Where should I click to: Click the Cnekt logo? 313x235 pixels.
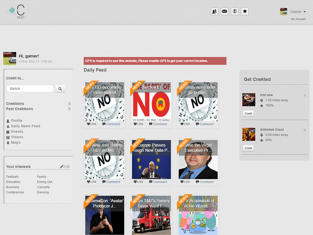click(x=16, y=11)
